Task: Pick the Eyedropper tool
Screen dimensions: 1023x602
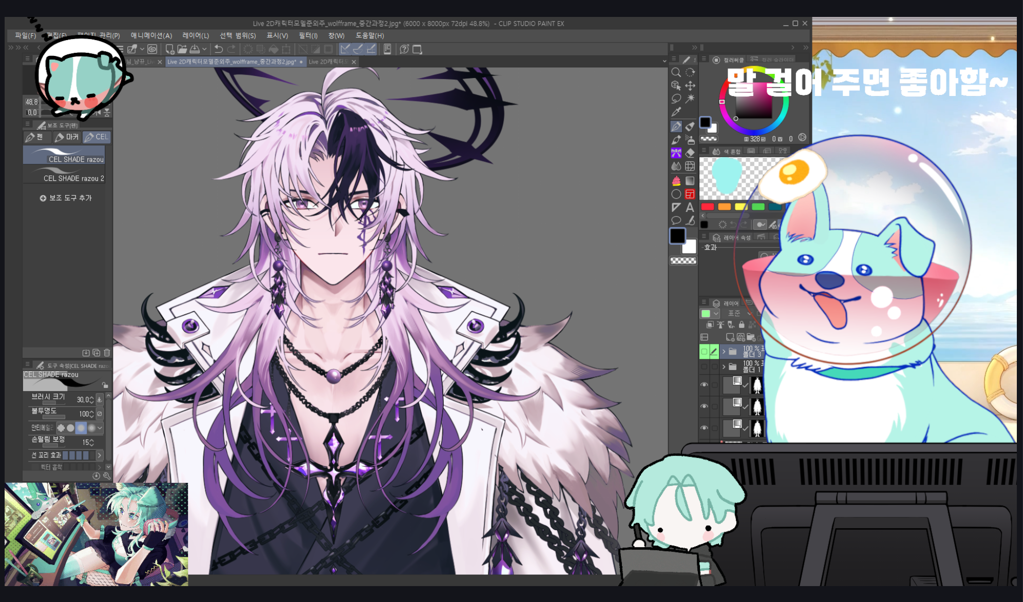Action: click(676, 112)
